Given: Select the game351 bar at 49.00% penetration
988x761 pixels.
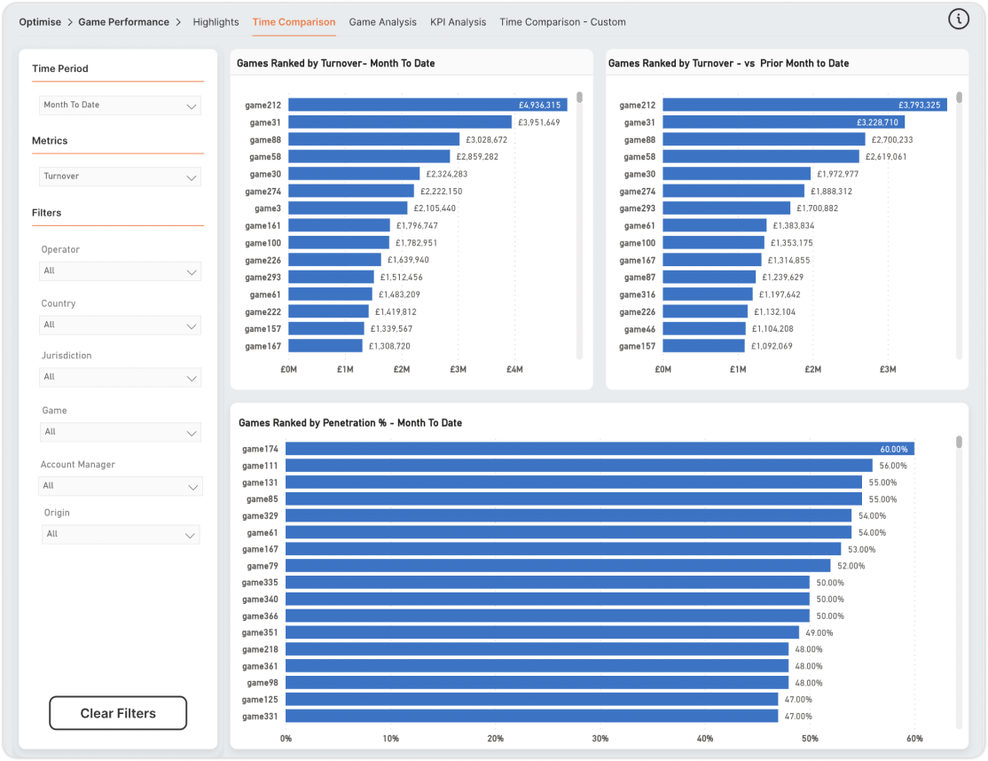Looking at the screenshot, I should [x=543, y=632].
